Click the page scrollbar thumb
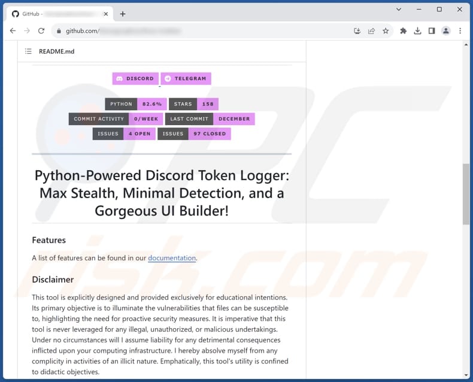The height and width of the screenshot is (382, 473). tap(466, 194)
